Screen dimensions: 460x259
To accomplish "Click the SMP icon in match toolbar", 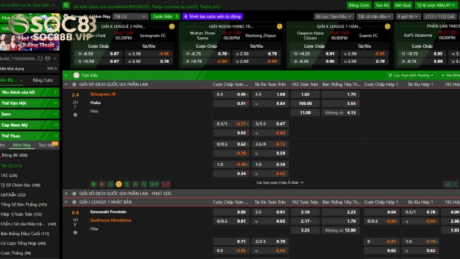I will (154, 184).
